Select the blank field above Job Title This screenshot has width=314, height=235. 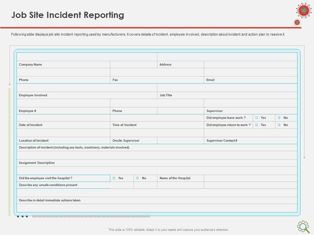coord(227,87)
